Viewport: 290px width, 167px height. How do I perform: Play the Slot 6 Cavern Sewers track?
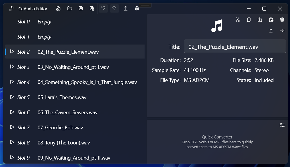click(12, 112)
